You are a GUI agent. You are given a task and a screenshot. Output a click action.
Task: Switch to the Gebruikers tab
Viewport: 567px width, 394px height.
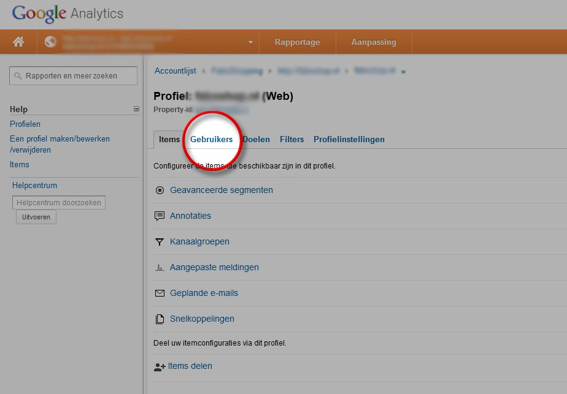point(211,139)
